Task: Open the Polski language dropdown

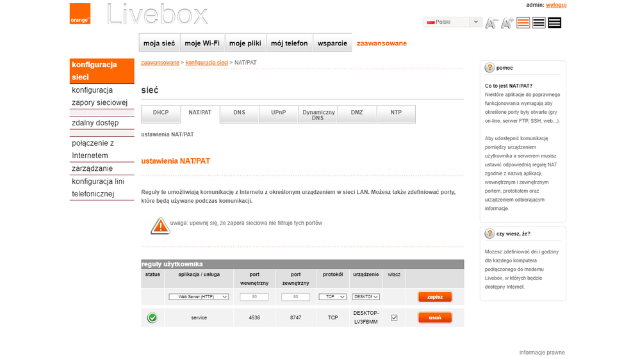Action: pyautogui.click(x=452, y=22)
